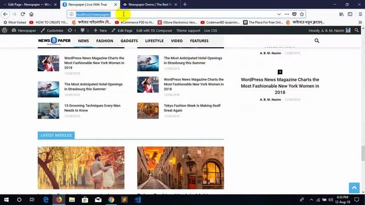
Task: Open the autumn couple article thumbnail
Action: click(81, 167)
